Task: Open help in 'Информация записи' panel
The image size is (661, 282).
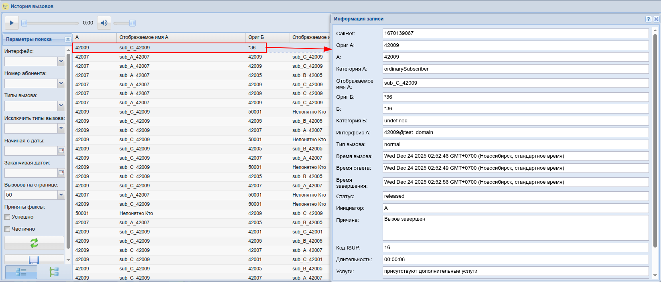Action: [x=648, y=19]
